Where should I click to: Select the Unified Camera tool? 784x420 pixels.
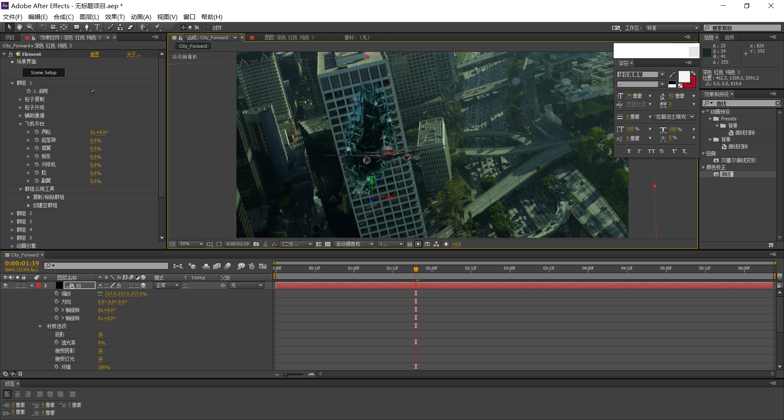click(x=53, y=27)
